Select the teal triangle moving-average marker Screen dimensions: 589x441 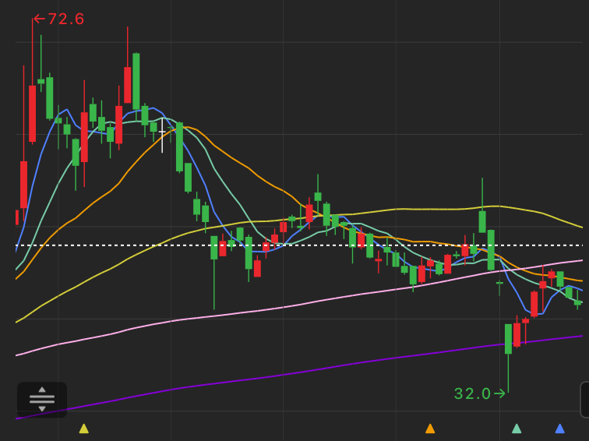517,429
